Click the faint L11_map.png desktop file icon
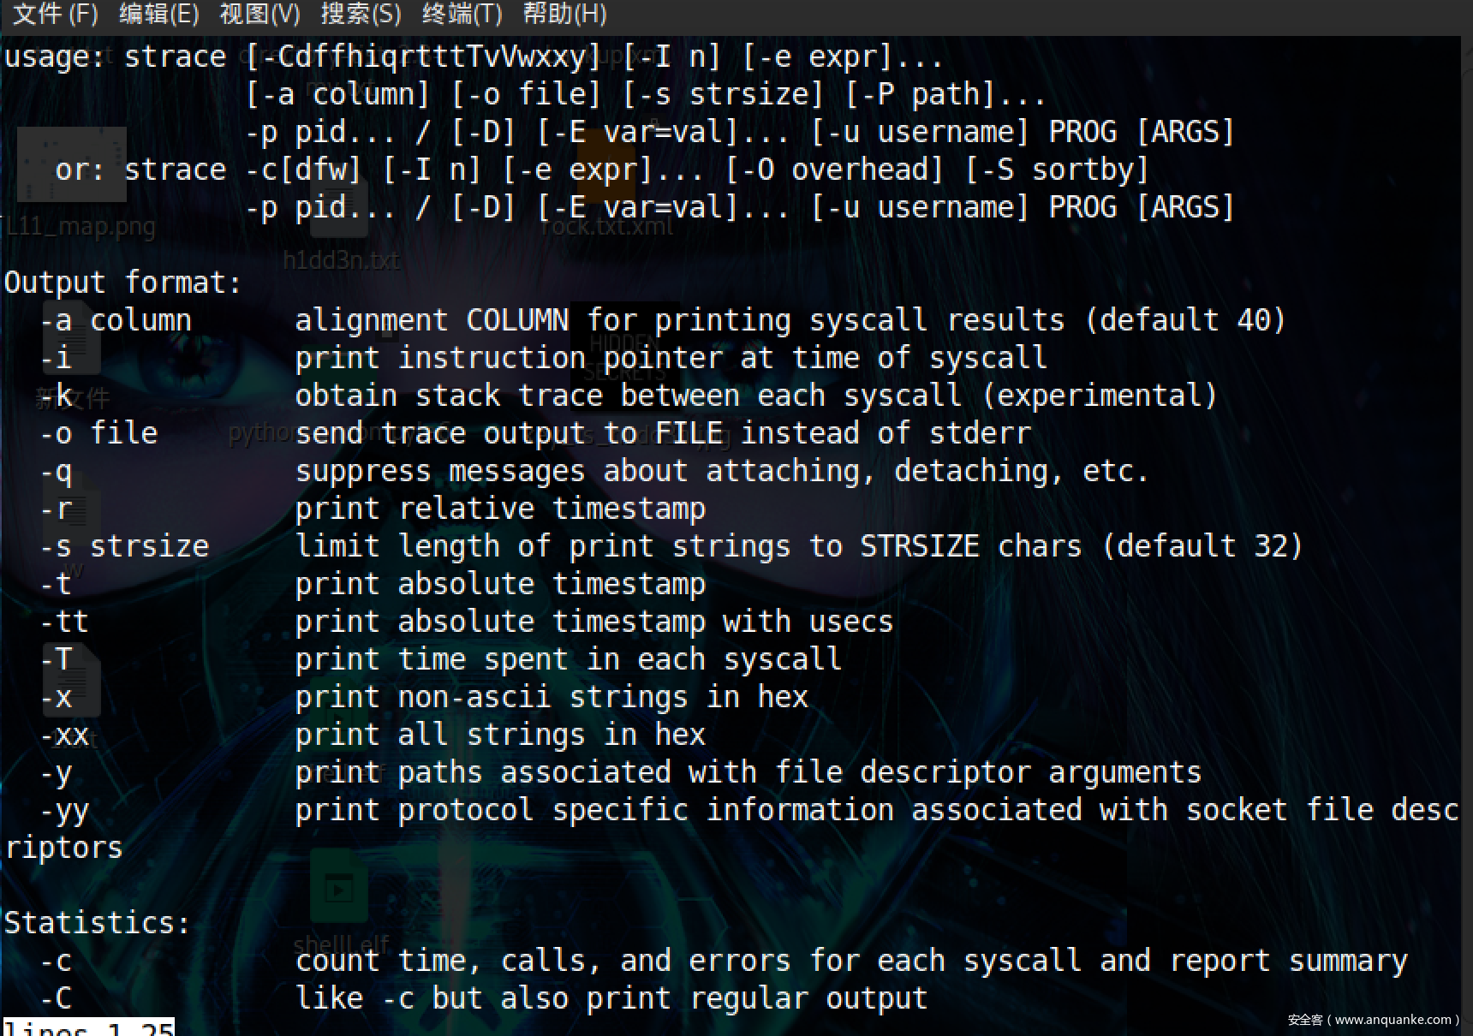This screenshot has height=1036, width=1473. [72, 165]
